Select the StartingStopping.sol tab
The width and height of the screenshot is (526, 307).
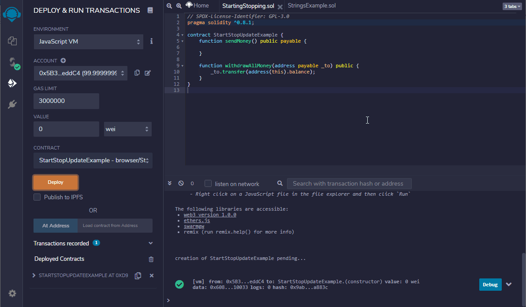tap(248, 6)
